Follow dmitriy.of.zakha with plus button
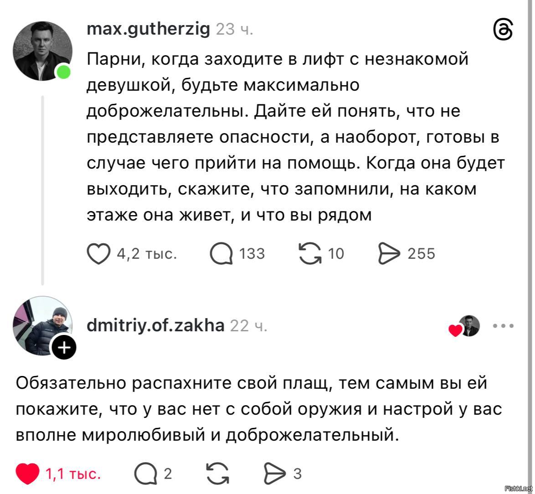 pos(64,348)
